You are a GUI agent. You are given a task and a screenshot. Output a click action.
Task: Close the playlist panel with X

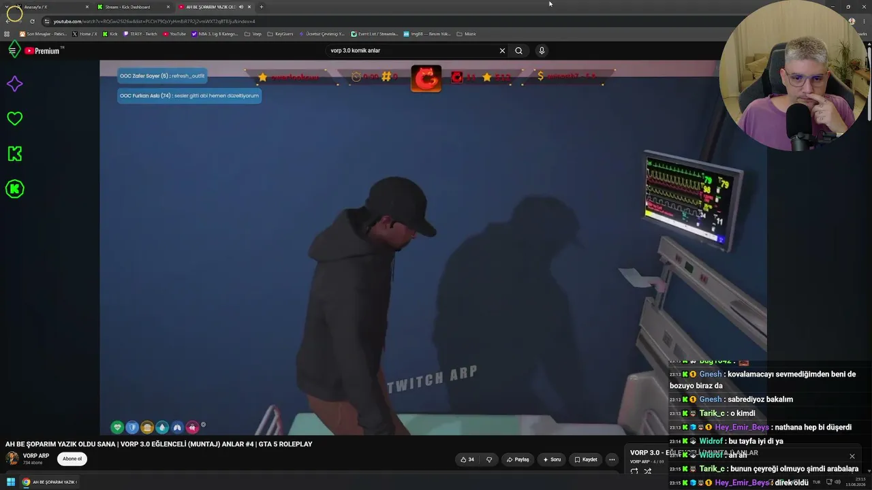pyautogui.click(x=852, y=456)
